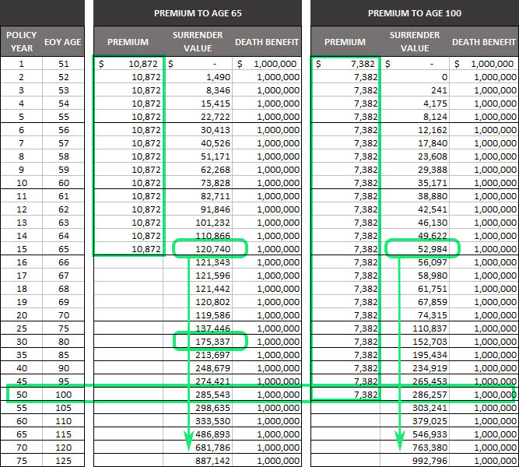This screenshot has height=467, width=519.
Task: Select policy year 50 cell
Action: coord(22,395)
